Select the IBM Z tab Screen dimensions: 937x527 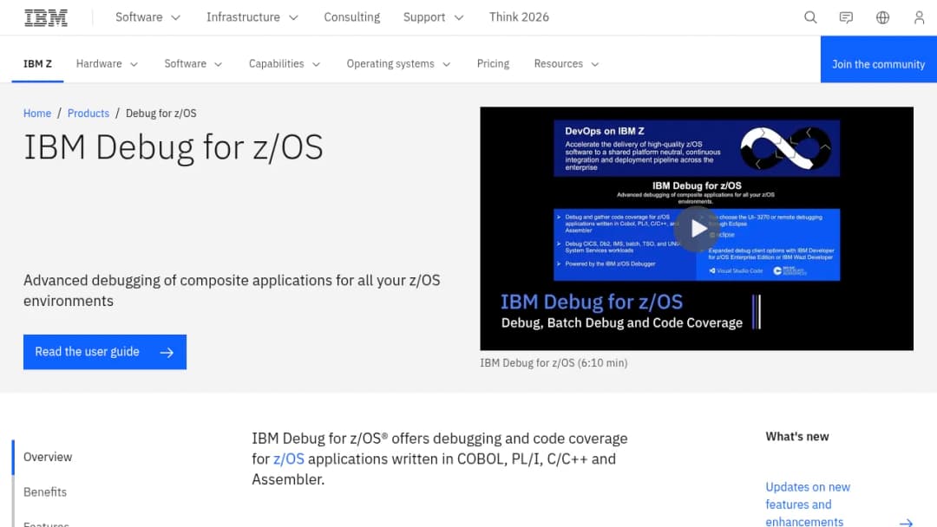pyautogui.click(x=37, y=64)
